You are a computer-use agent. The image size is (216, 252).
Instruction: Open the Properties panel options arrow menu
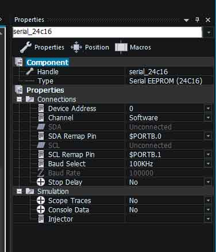186,20
